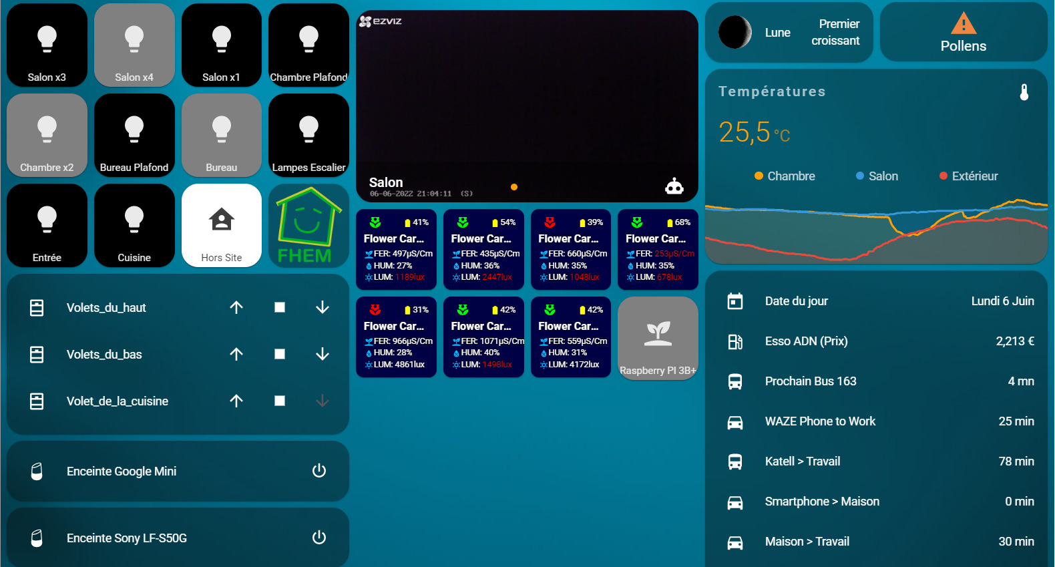Open the Flower Care card at 68% battery
Image resolution: width=1055 pixels, height=567 pixels.
658,249
